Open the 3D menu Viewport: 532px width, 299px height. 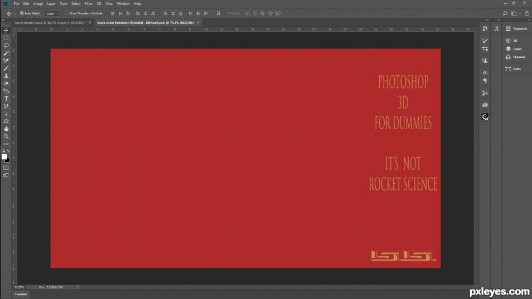[99, 4]
